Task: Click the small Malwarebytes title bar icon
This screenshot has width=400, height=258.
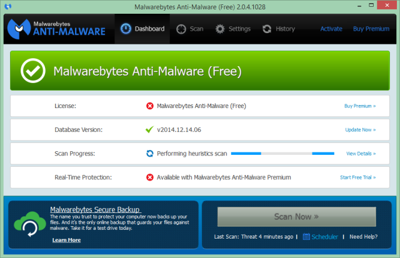Action: (8, 6)
